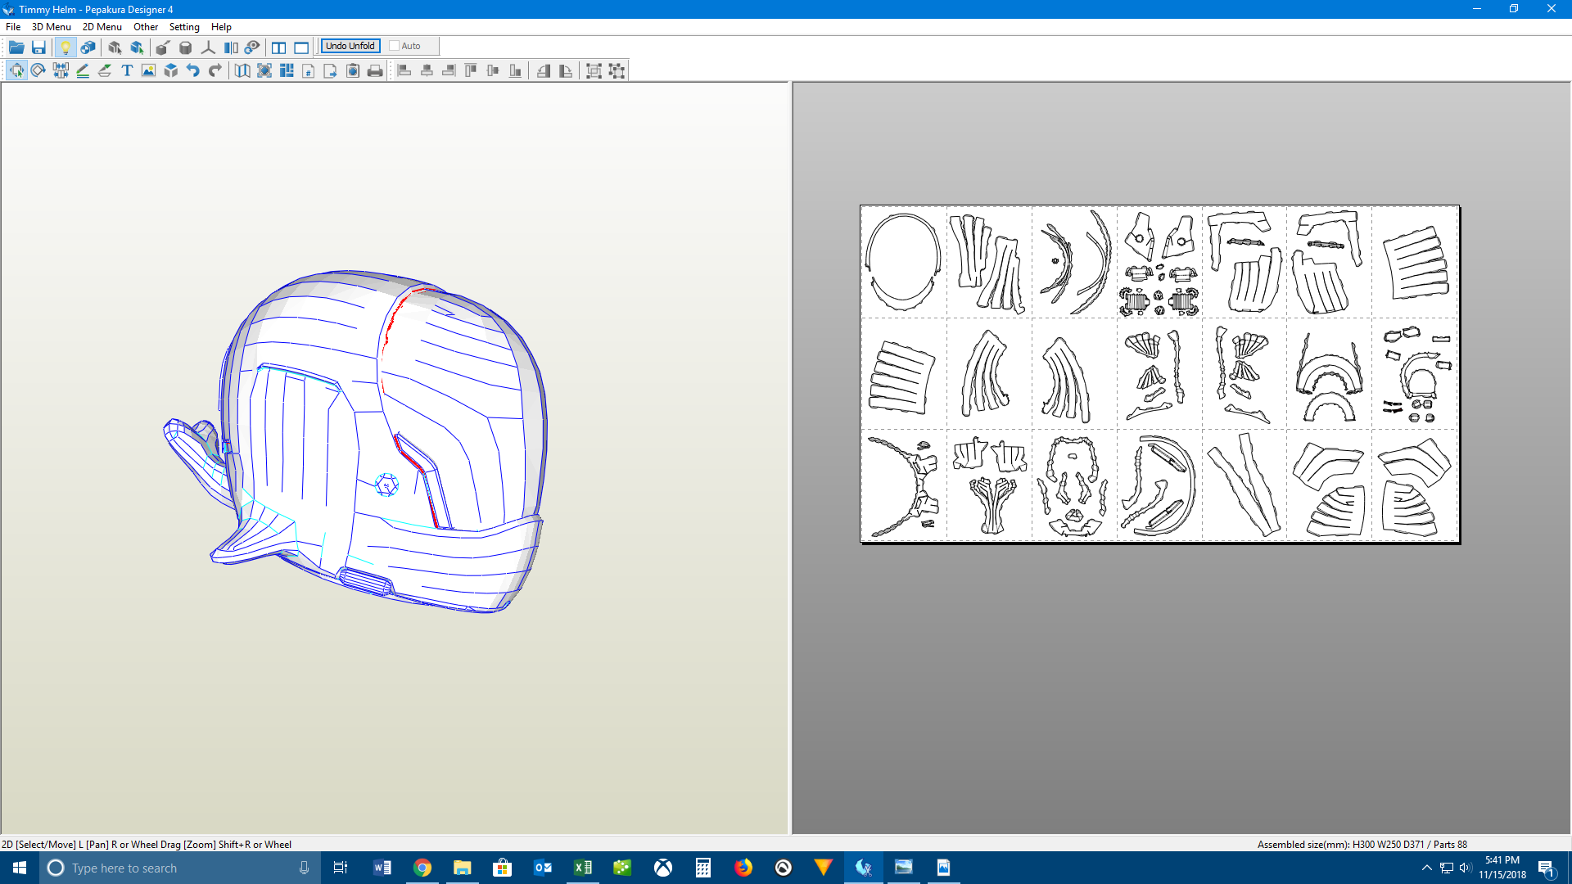The height and width of the screenshot is (884, 1572).
Task: Click the helmet 3D model in viewport
Action: point(356,442)
